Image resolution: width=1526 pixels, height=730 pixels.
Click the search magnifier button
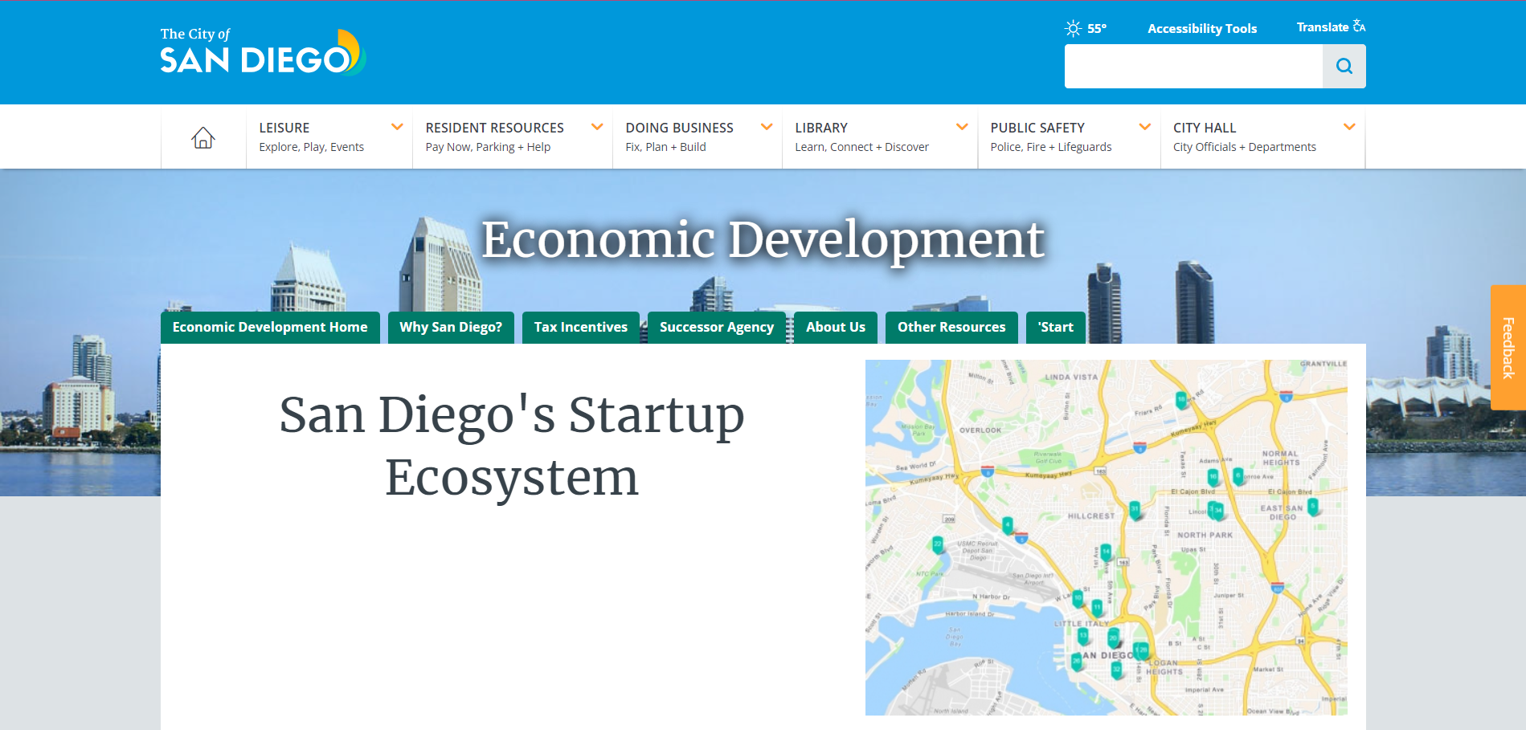[1344, 66]
